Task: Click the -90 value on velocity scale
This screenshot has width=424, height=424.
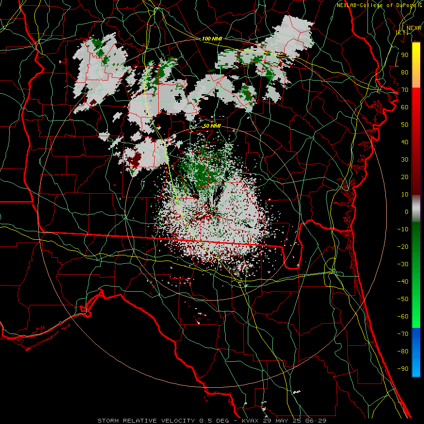Action: pyautogui.click(x=403, y=369)
